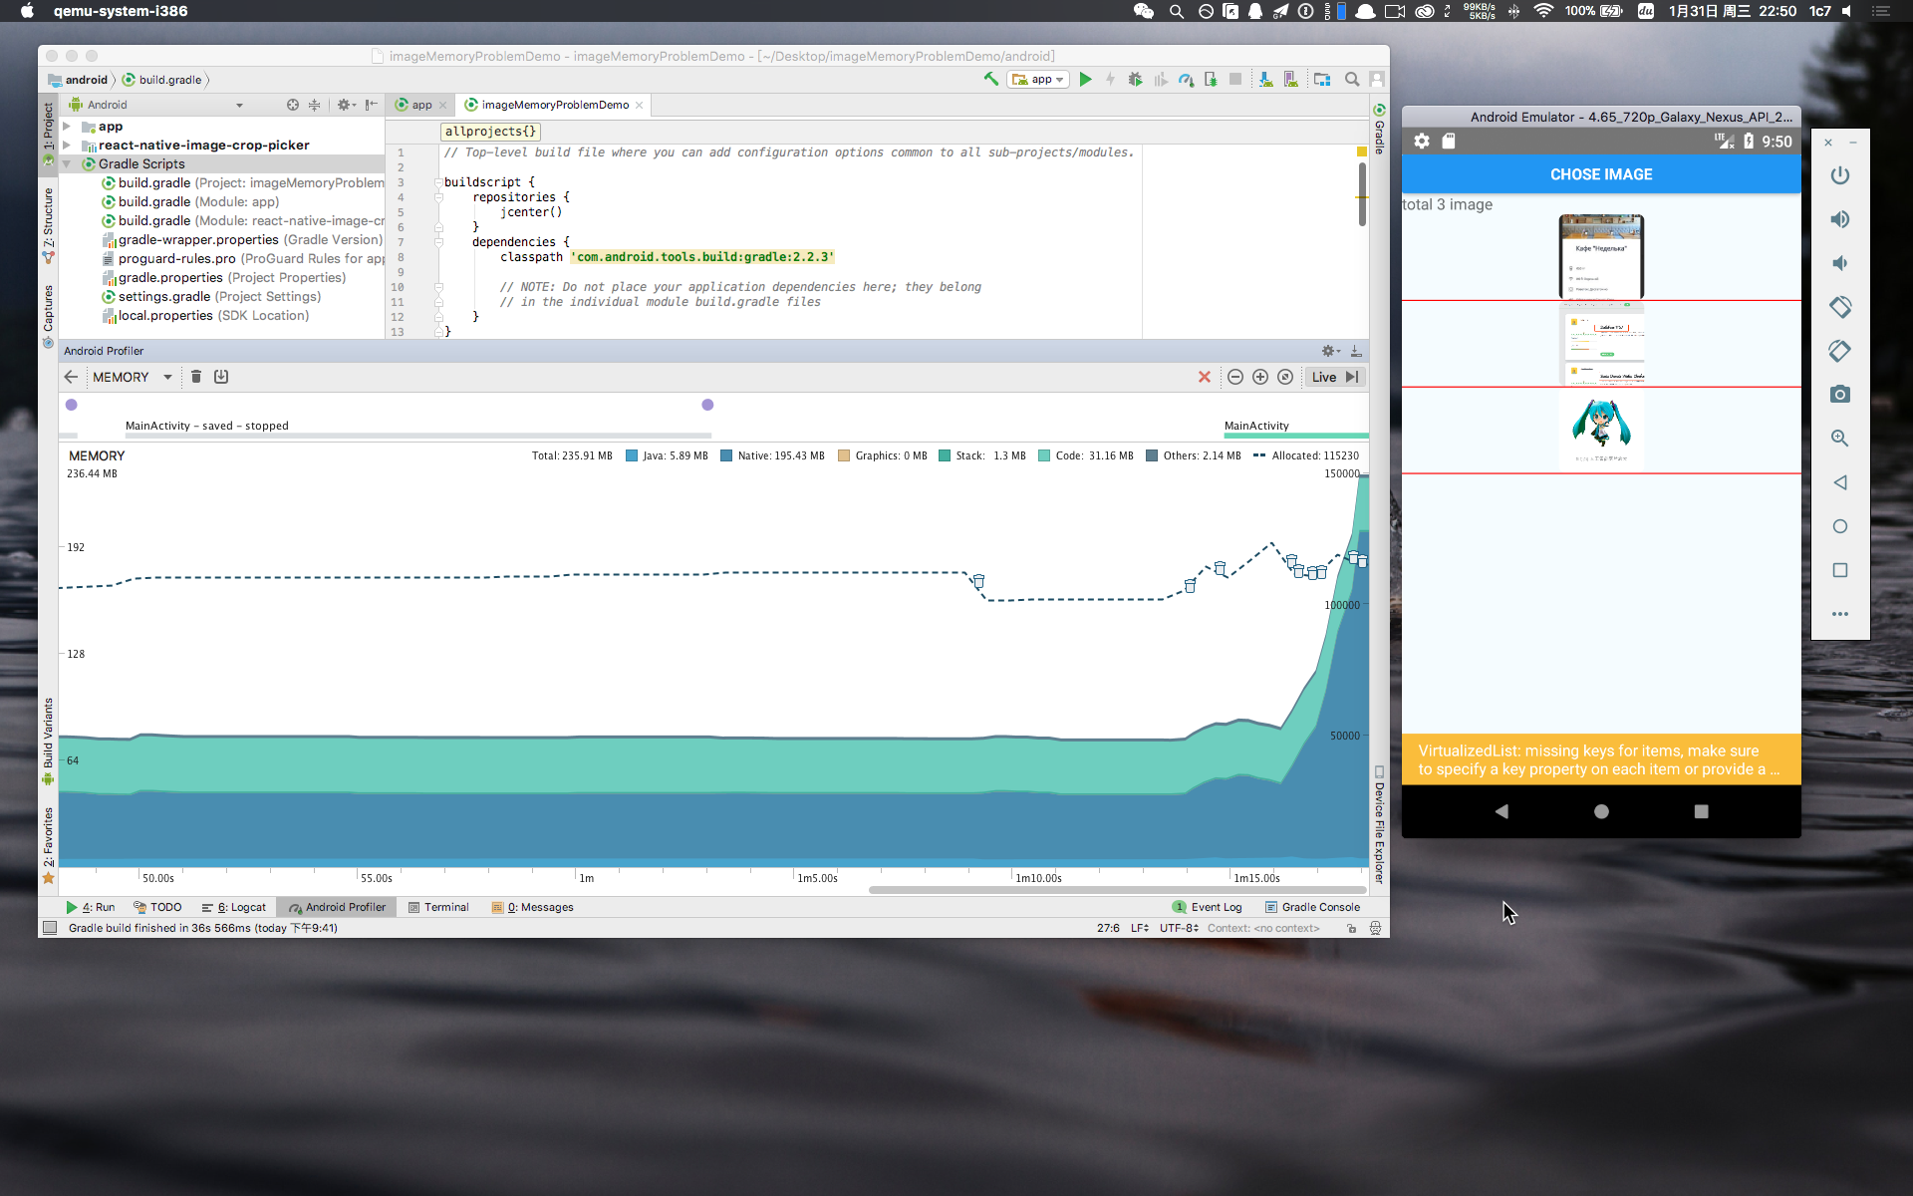Toggle the Captures side panel tab
Screen dimensions: 1913x1196
click(48, 316)
